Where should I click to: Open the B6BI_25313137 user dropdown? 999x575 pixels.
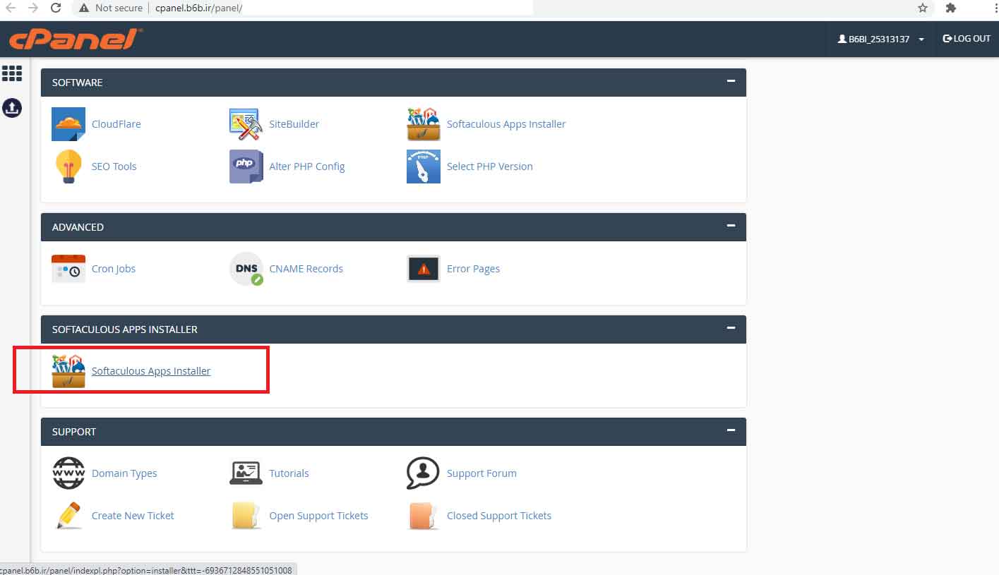pyautogui.click(x=881, y=40)
